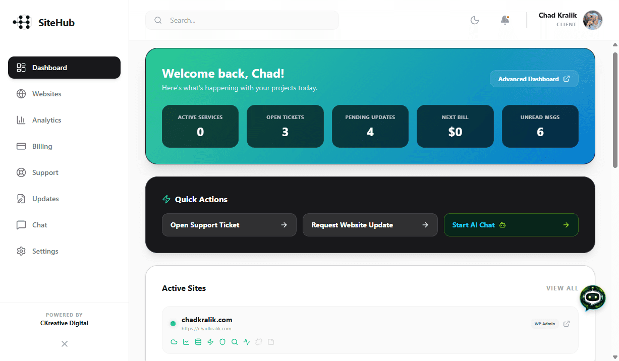The image size is (619, 361).
Task: Click the Open Support Ticket button
Action: click(229, 225)
